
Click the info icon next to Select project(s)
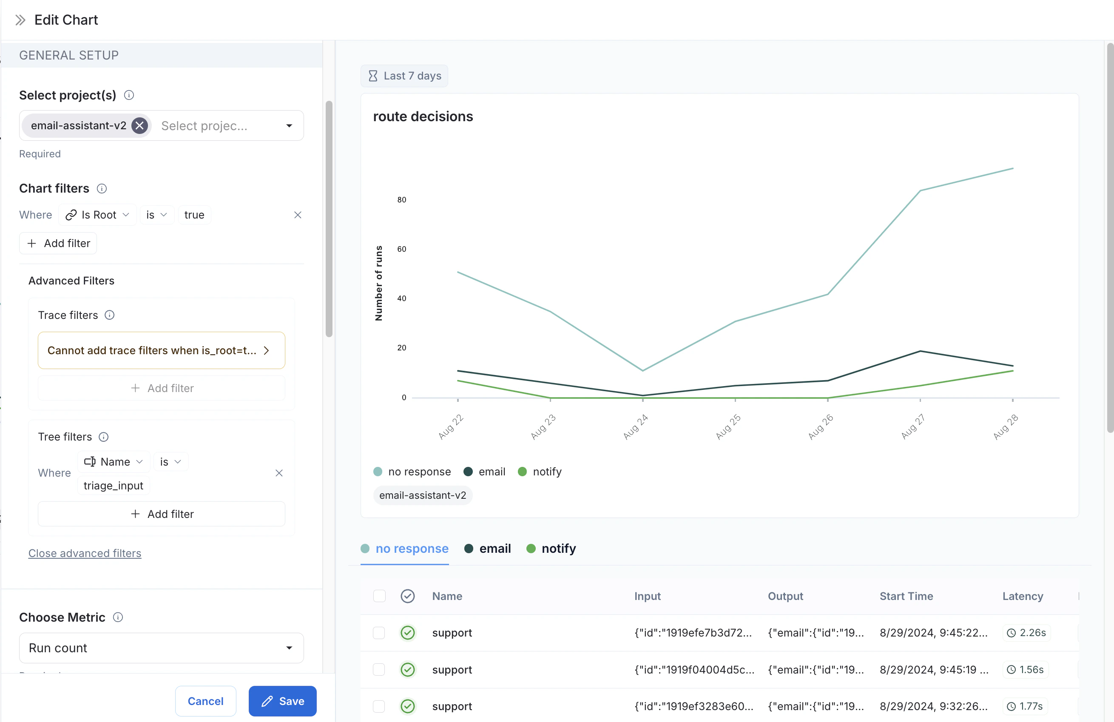pyautogui.click(x=129, y=96)
